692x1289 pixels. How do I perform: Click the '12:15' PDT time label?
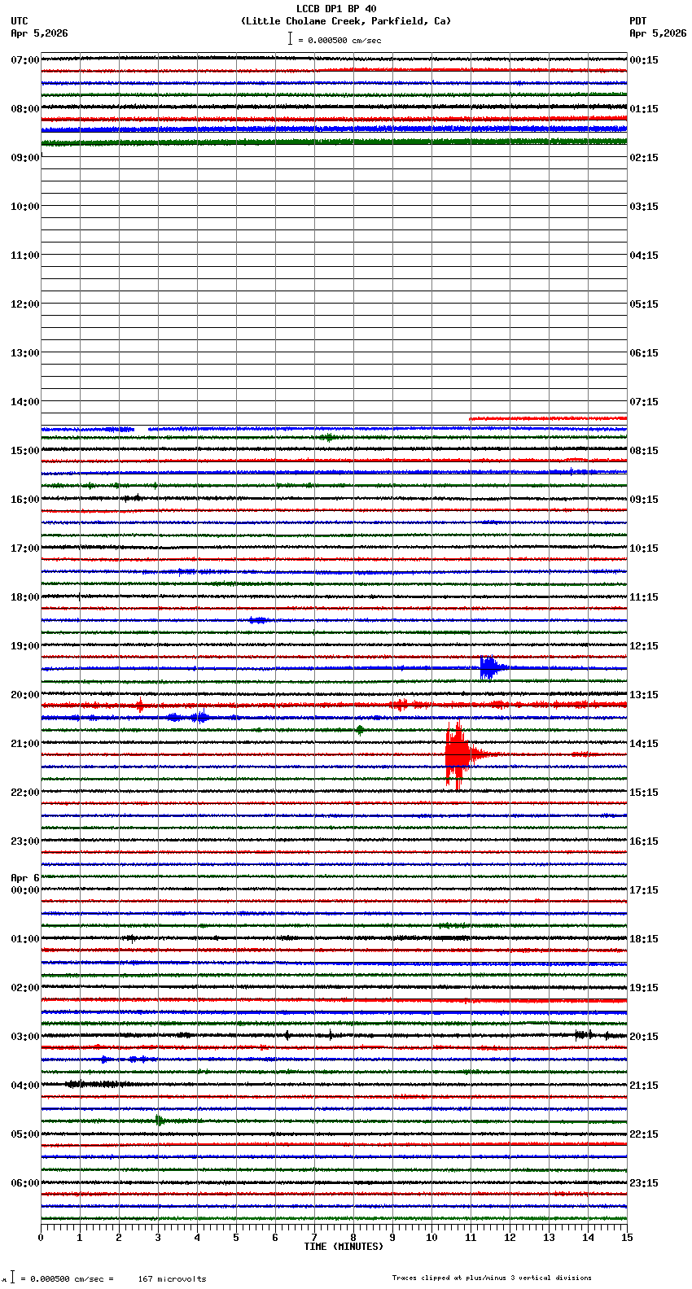click(x=644, y=646)
